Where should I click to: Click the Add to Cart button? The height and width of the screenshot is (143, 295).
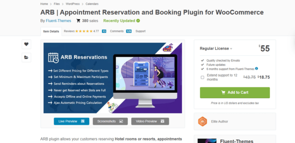235,93
